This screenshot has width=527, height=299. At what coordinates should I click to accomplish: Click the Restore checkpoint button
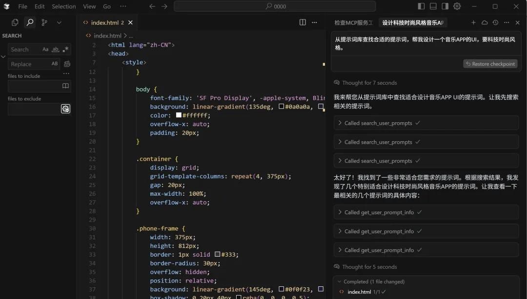tap(490, 64)
